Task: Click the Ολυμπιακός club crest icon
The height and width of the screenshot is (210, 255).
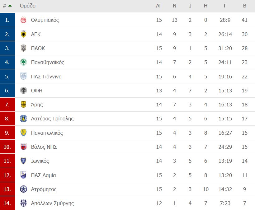Action: (x=23, y=20)
